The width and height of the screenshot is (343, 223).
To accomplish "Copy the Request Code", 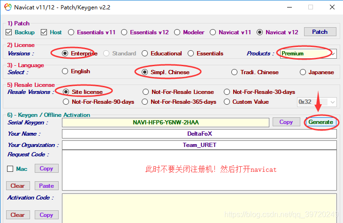I will [x=46, y=168].
